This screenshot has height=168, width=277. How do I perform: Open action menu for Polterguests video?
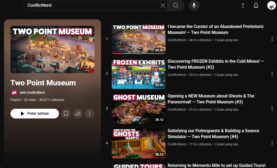[272, 143]
